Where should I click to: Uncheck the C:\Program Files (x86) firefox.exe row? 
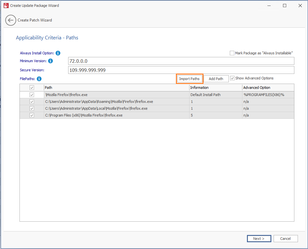[32, 115]
